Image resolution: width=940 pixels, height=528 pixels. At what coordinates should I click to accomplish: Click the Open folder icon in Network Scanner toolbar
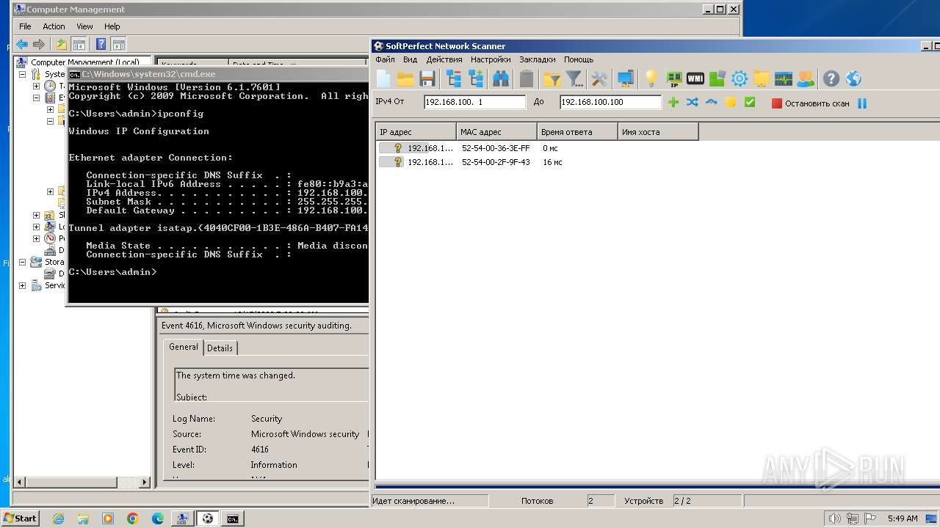coord(405,78)
